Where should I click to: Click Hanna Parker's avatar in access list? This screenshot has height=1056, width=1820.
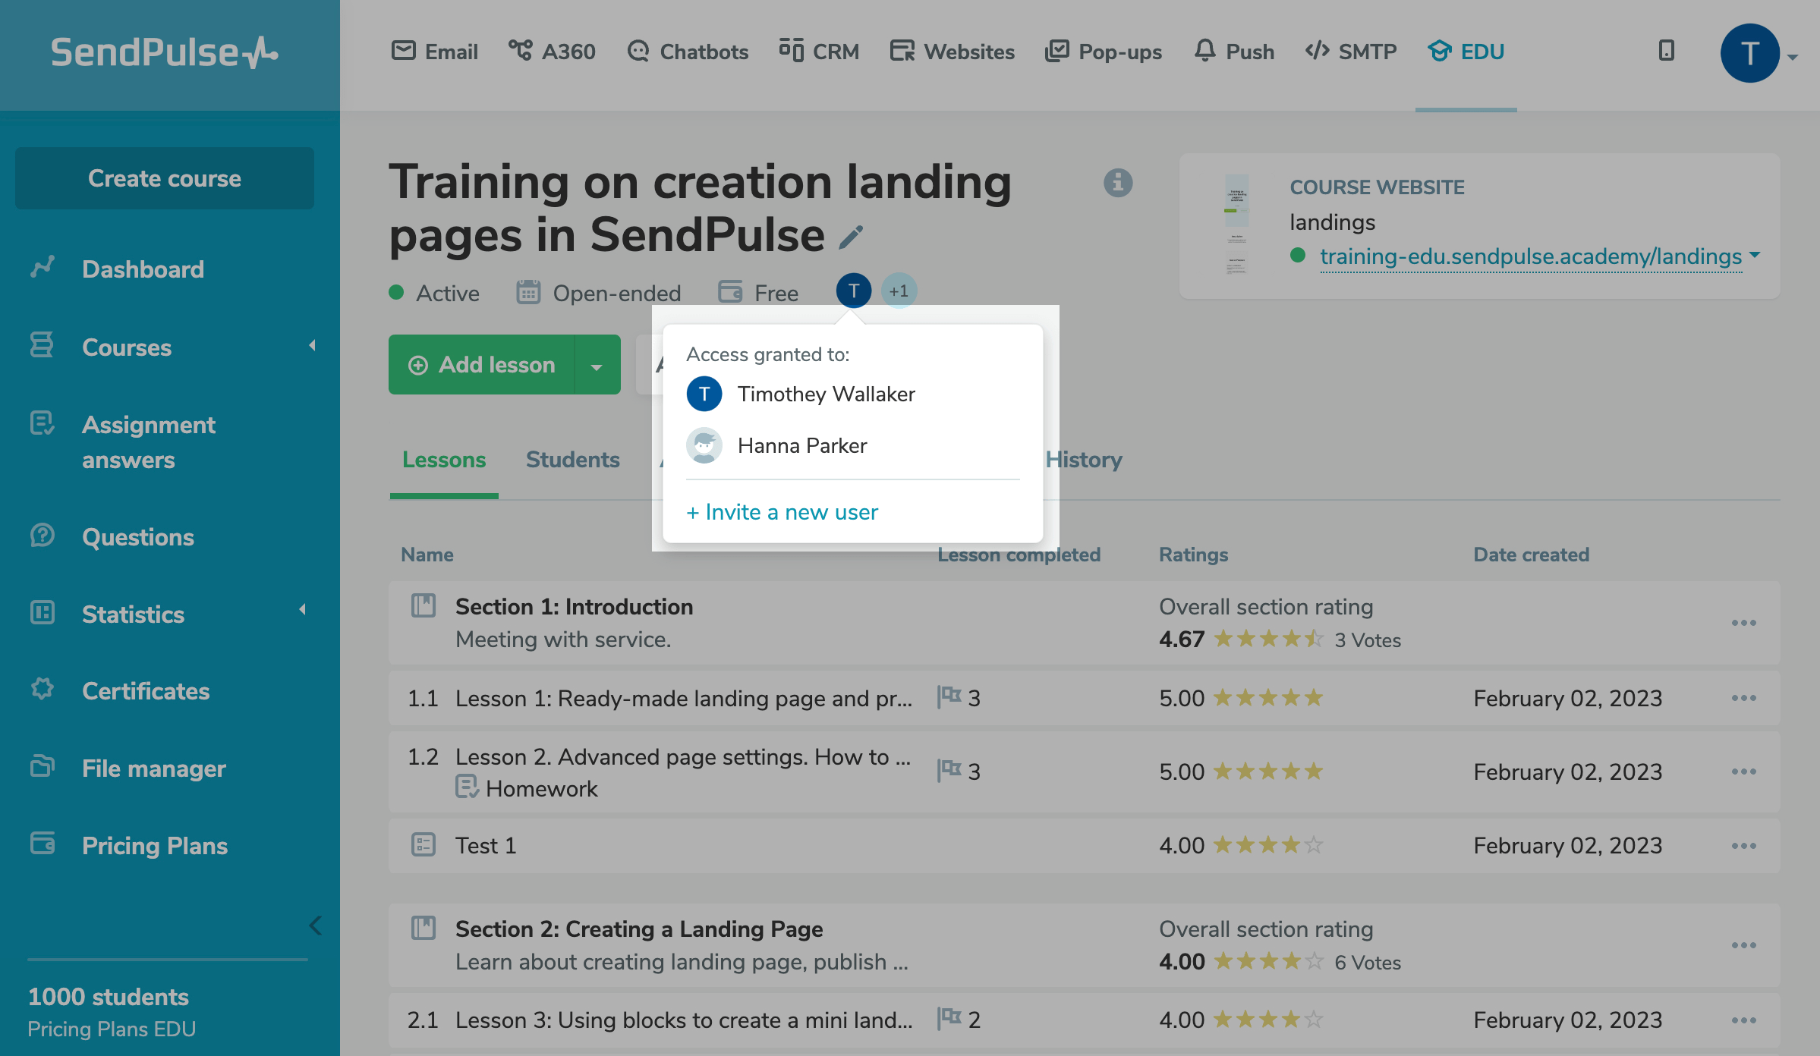tap(704, 446)
